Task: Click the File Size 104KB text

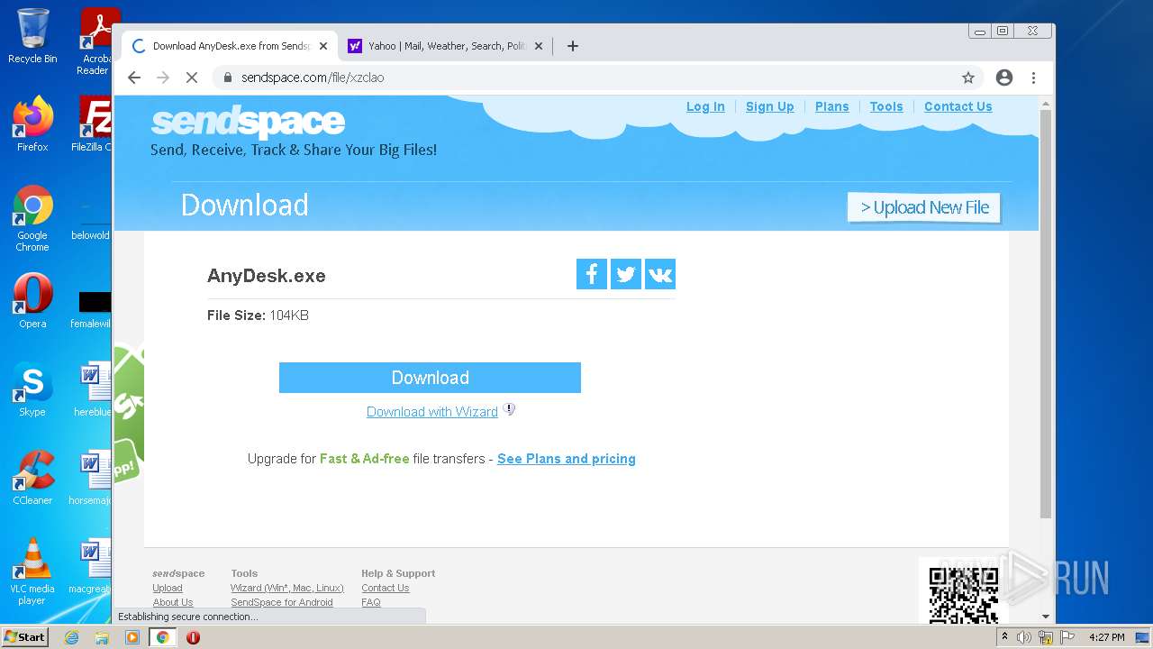Action: (x=258, y=315)
